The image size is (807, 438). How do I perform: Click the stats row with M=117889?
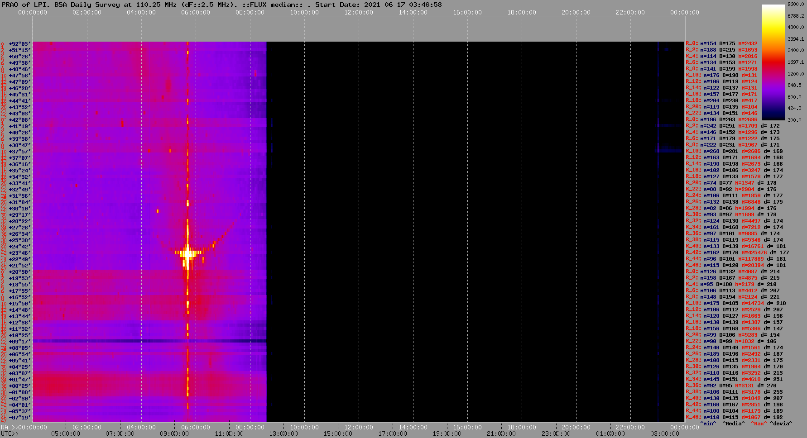pyautogui.click(x=736, y=259)
